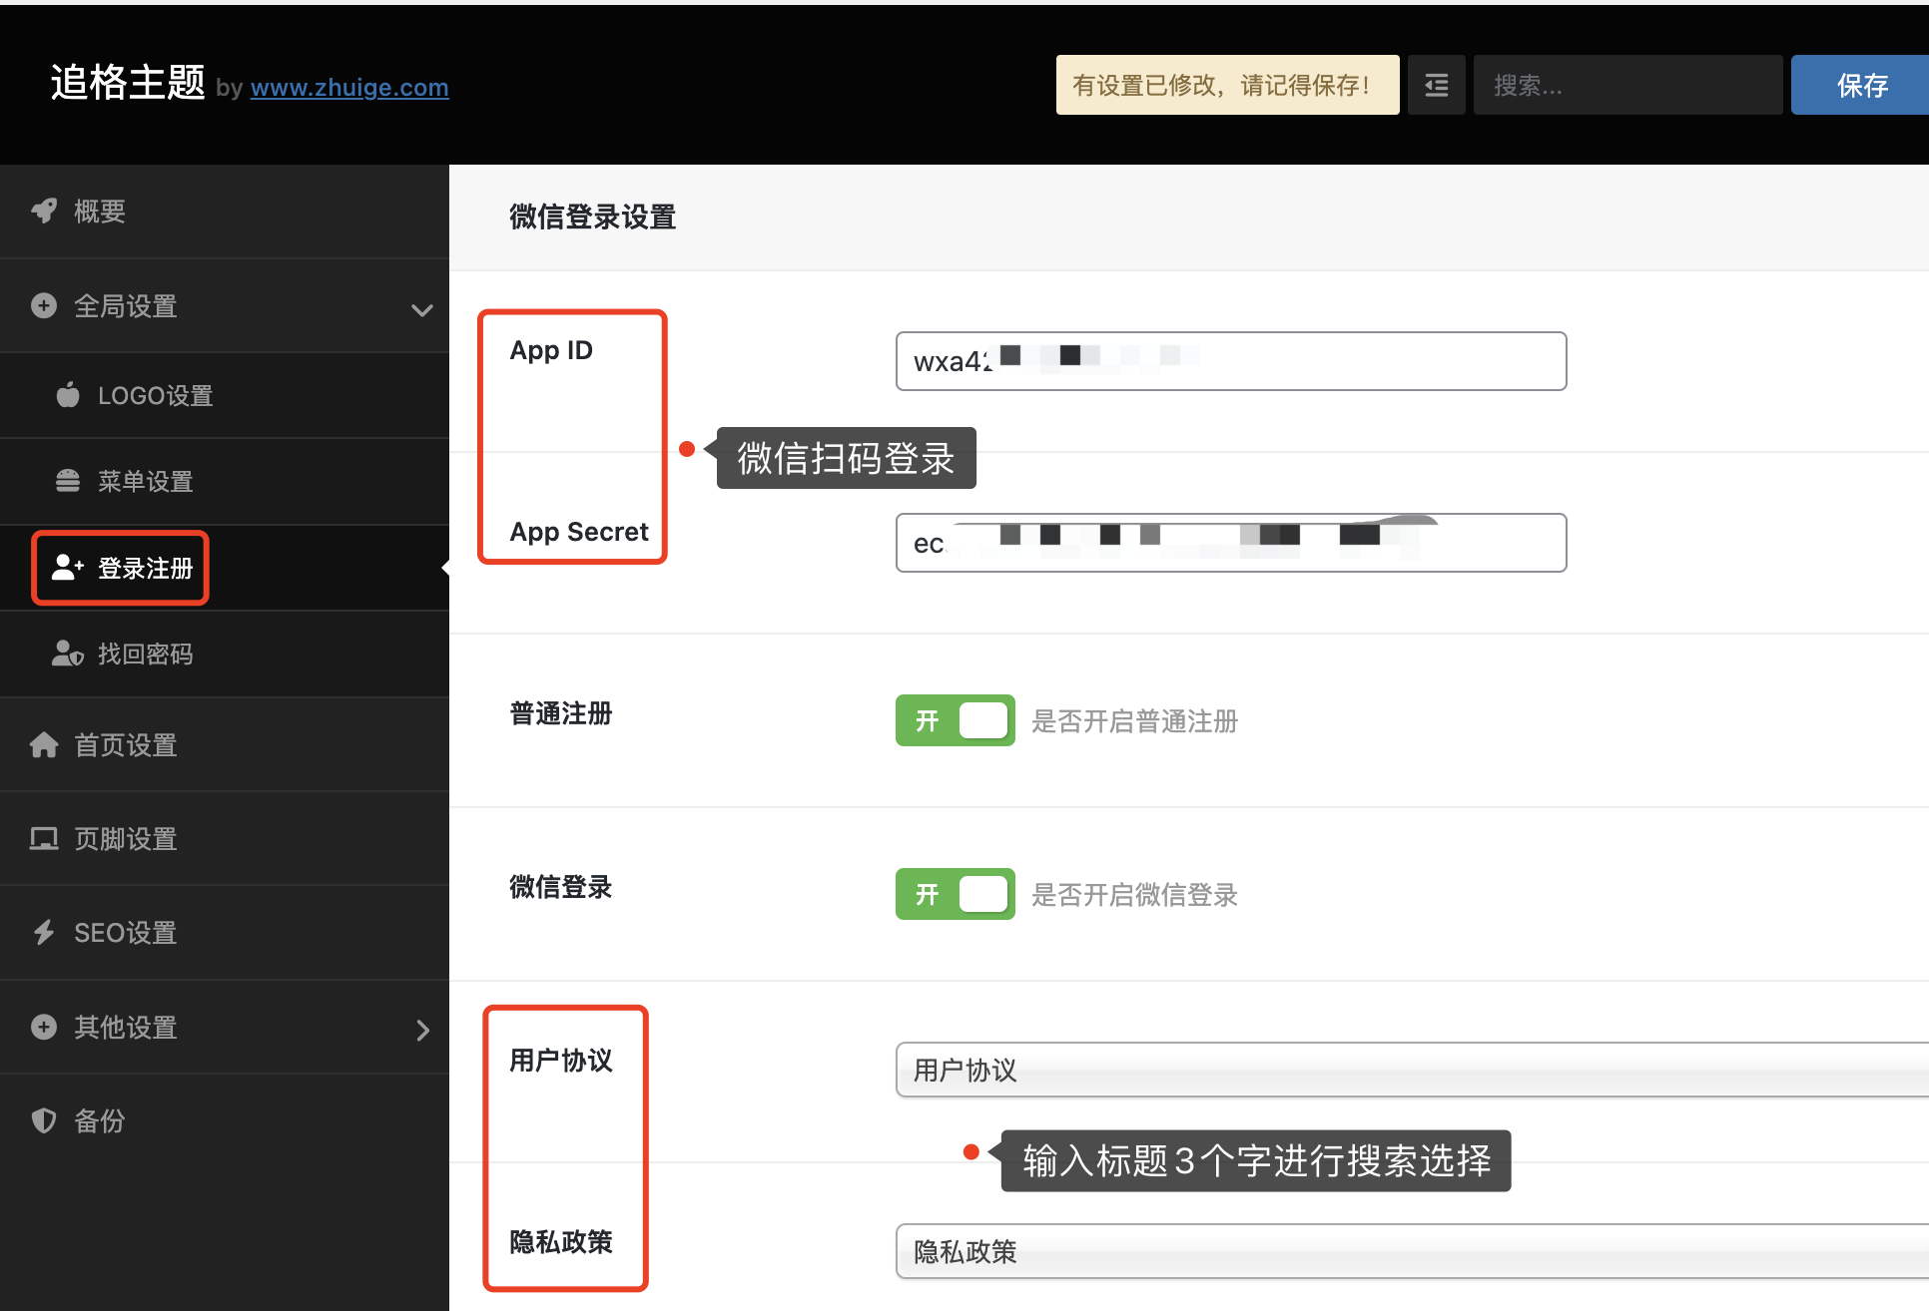Click the burger icon beside 菜单设置
This screenshot has height=1311, width=1929.
point(68,481)
